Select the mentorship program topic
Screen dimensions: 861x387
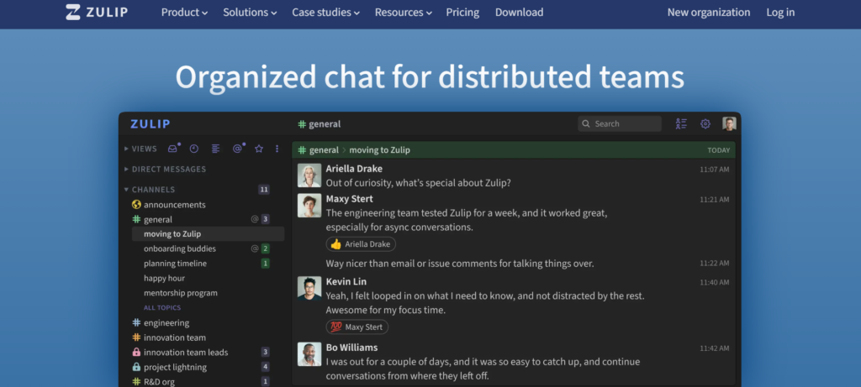[181, 293]
